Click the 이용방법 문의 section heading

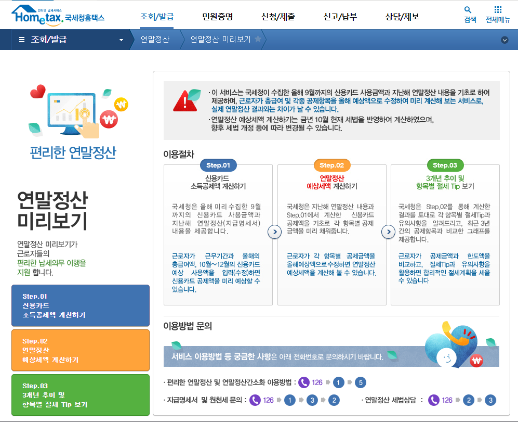coord(188,326)
